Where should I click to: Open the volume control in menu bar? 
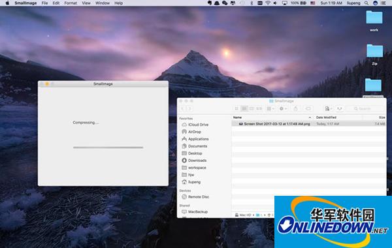[x=276, y=3]
